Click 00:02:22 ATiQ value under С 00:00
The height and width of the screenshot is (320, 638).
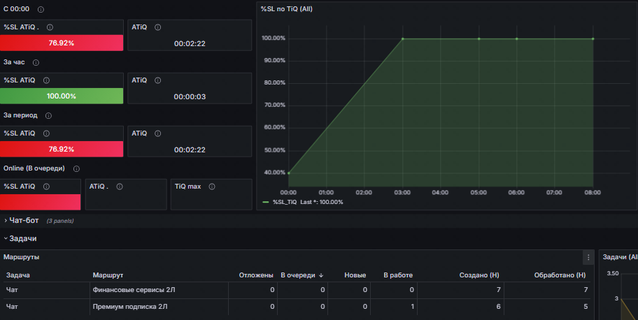point(190,43)
